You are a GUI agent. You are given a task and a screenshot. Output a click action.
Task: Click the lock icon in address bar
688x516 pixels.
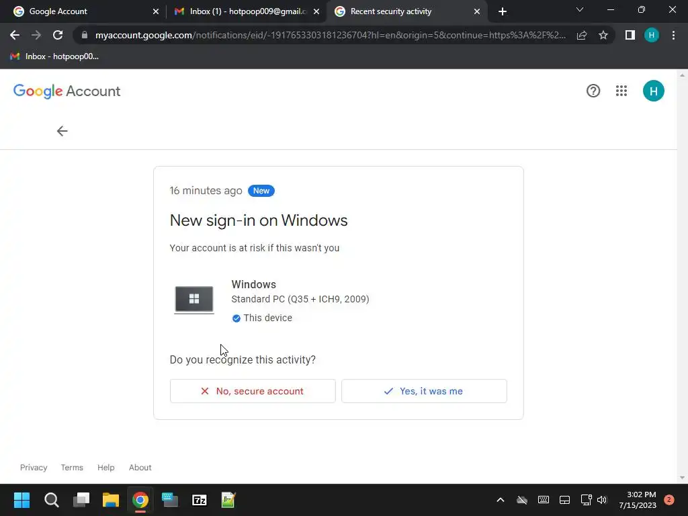coord(85,35)
